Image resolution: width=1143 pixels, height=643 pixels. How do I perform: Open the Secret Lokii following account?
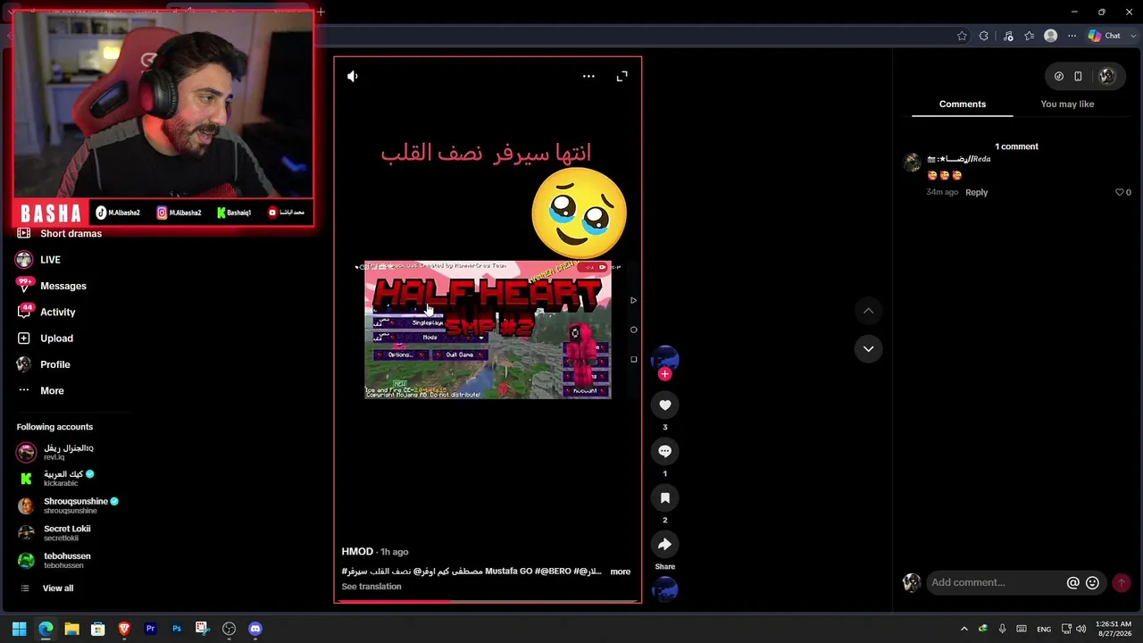54,533
